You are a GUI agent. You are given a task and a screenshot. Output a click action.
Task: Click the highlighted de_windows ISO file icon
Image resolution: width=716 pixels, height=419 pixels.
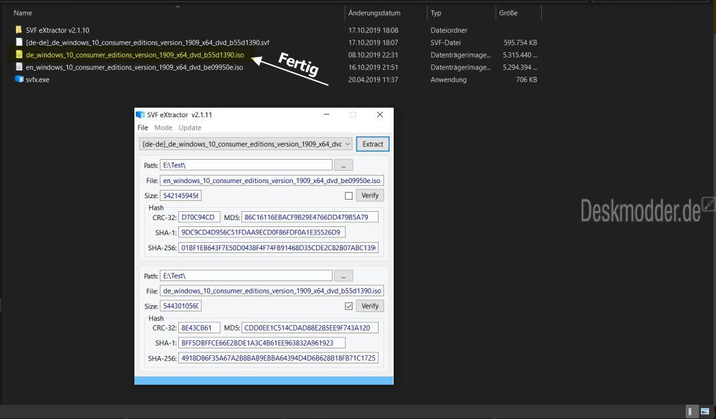point(19,54)
